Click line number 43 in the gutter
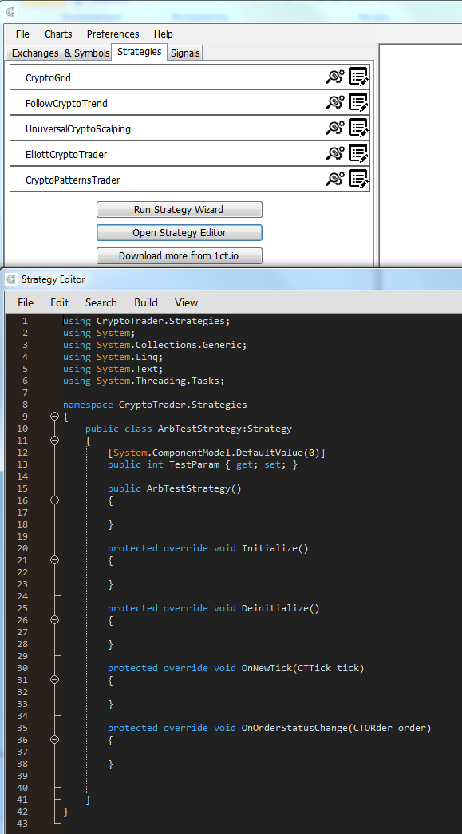The image size is (462, 834). coord(22,824)
